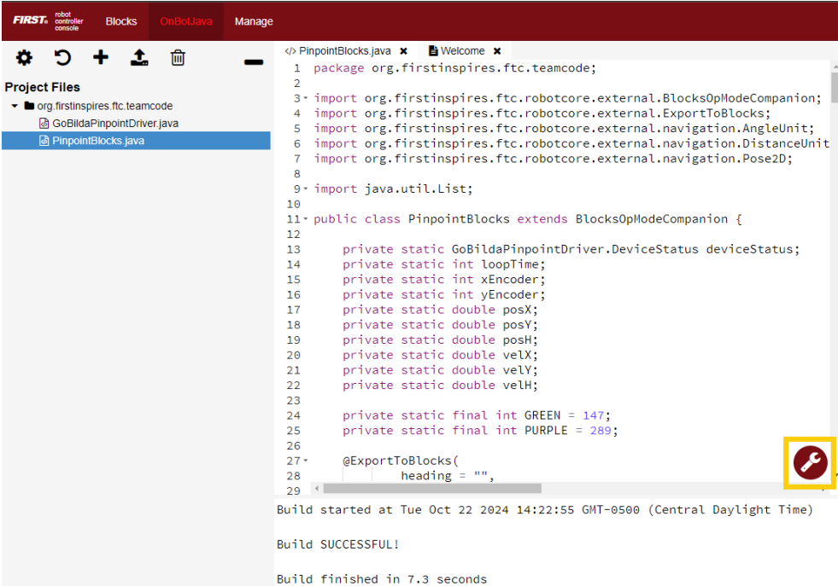838x586 pixels.
Task: Switch to the Blocks menu tab
Action: coord(121,21)
